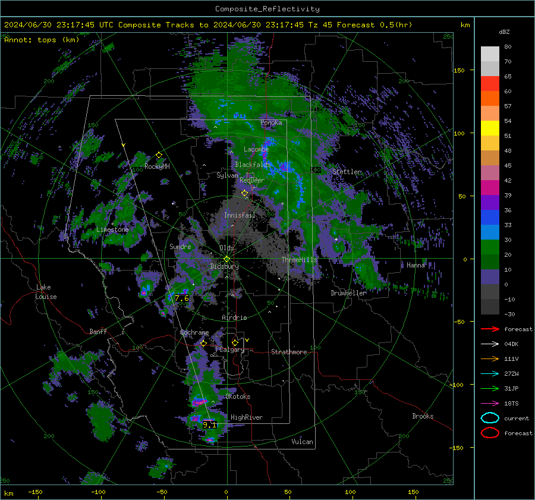Image resolution: width=535 pixels, height=500 pixels.
Task: Click the yellow 51 dBZ color swatch
Action: click(490, 128)
